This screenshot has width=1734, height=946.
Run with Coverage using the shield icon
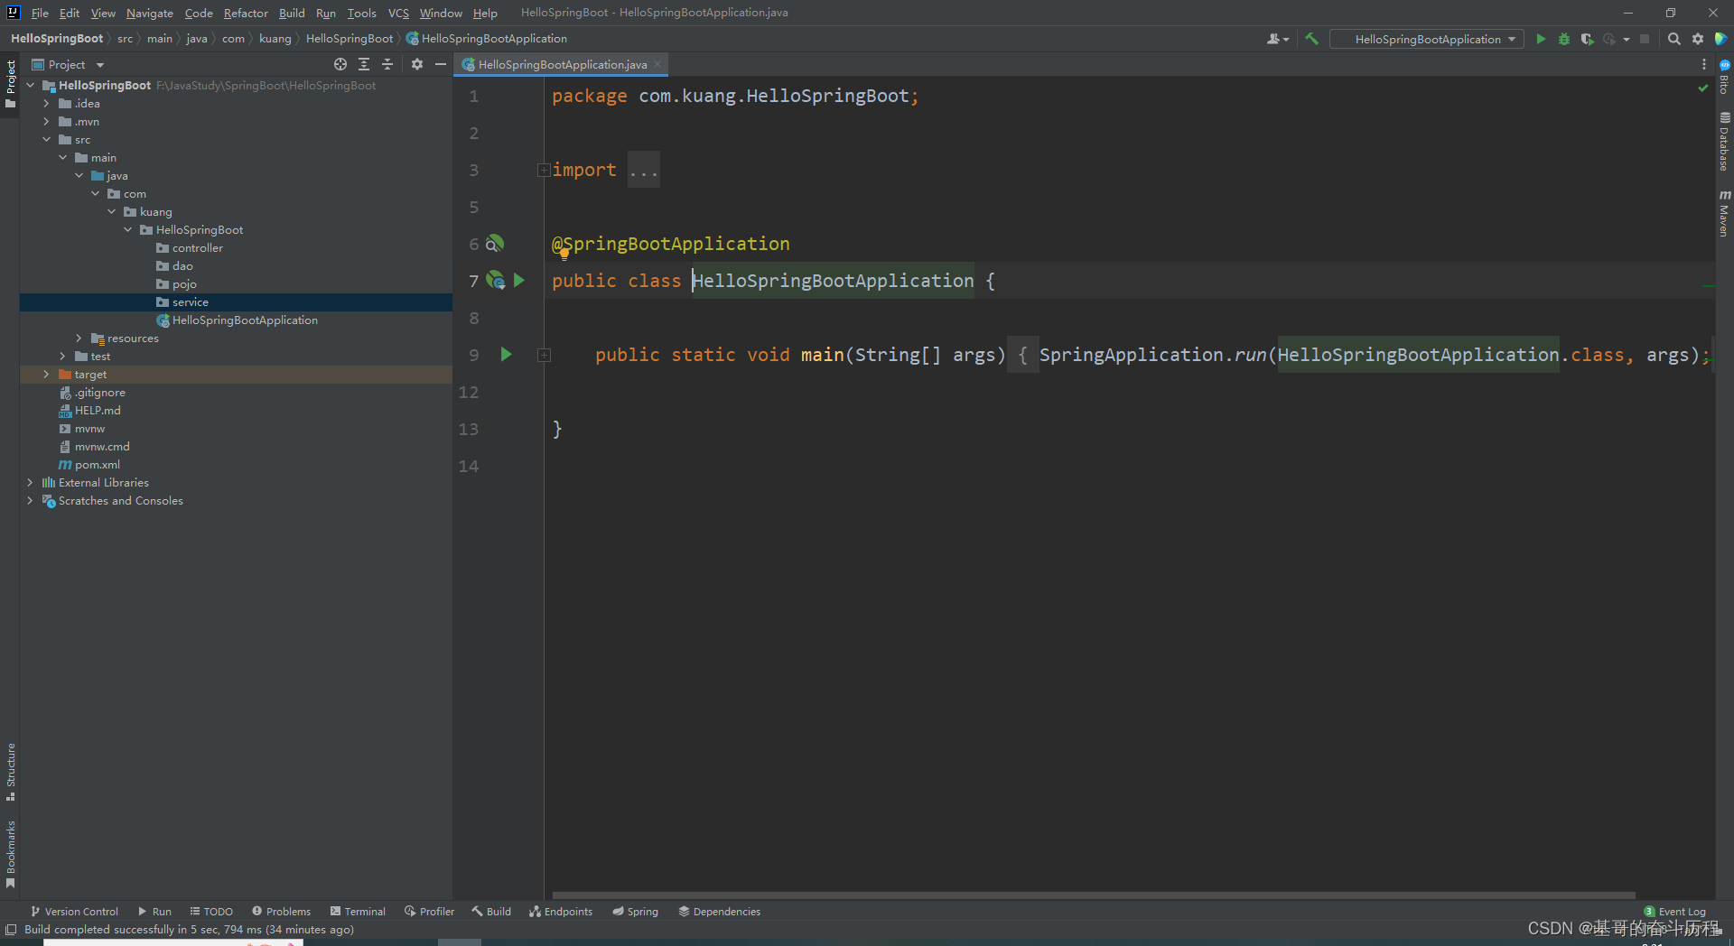1587,39
